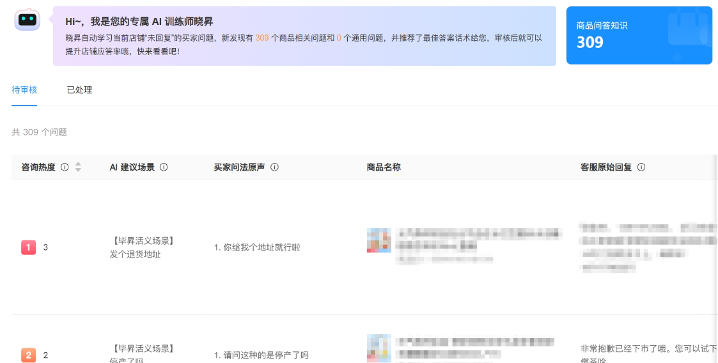Image resolution: width=718 pixels, height=363 pixels.
Task: Select buyer question 你给我个地址就行啦
Action: tap(261, 247)
